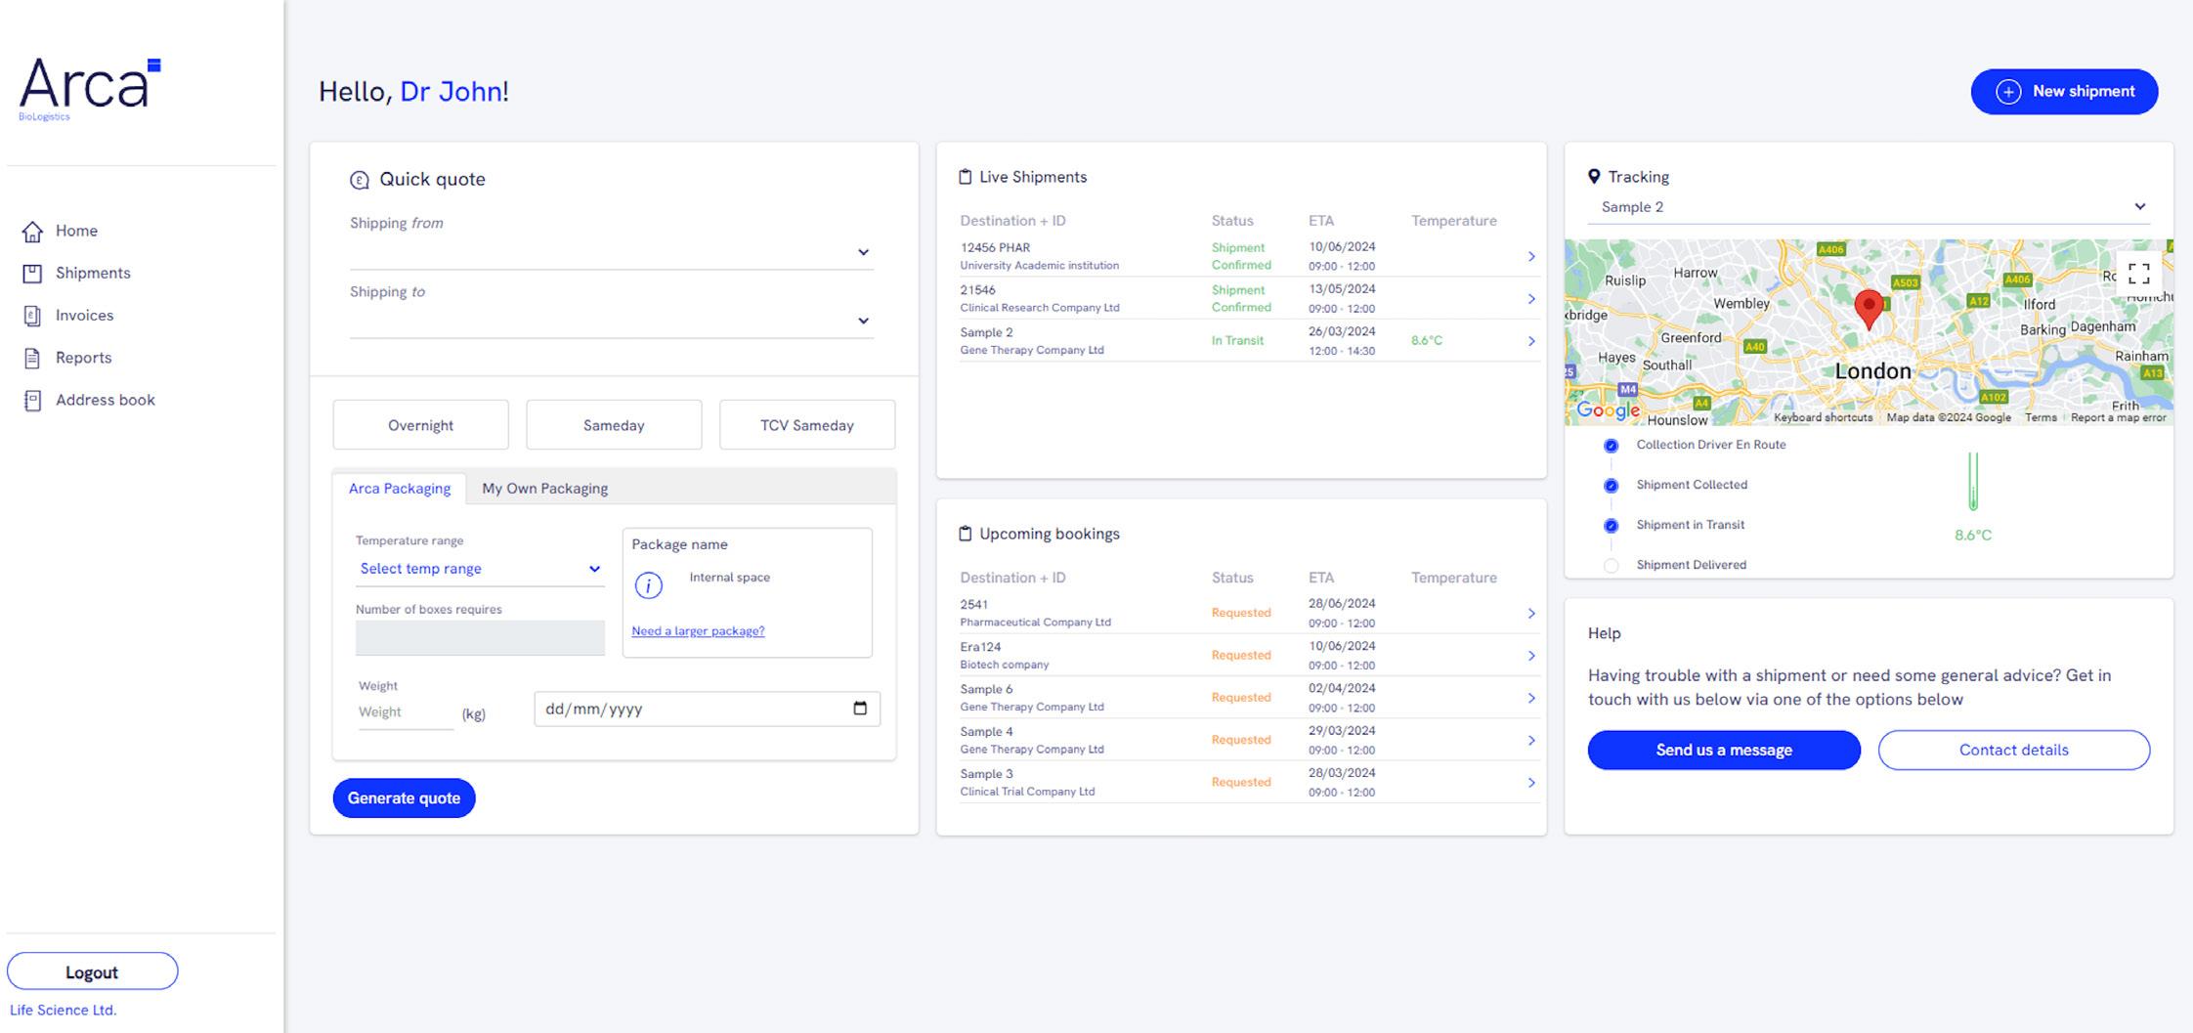This screenshot has width=2193, height=1033.
Task: Click the plus icon in New shipment
Action: pyautogui.click(x=2008, y=92)
